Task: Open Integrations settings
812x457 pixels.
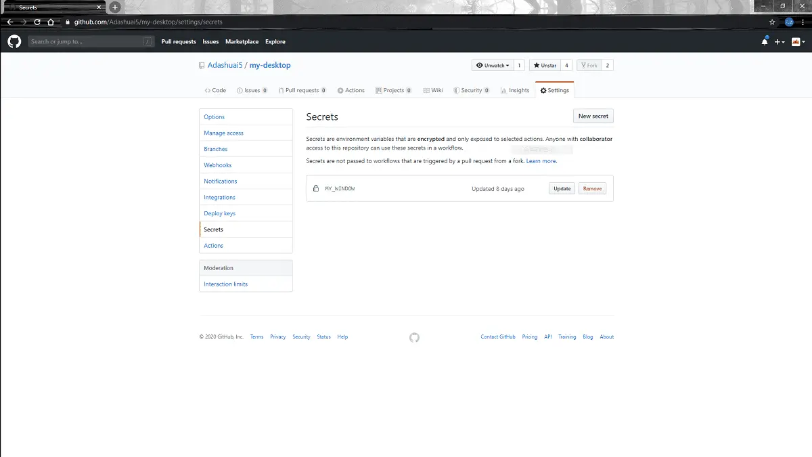Action: tap(246, 198)
